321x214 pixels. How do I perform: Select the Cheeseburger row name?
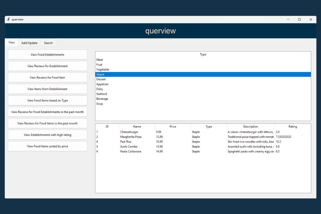pyautogui.click(x=129, y=132)
